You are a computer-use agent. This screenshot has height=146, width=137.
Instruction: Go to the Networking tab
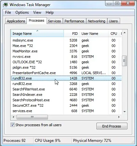(x=96, y=21)
